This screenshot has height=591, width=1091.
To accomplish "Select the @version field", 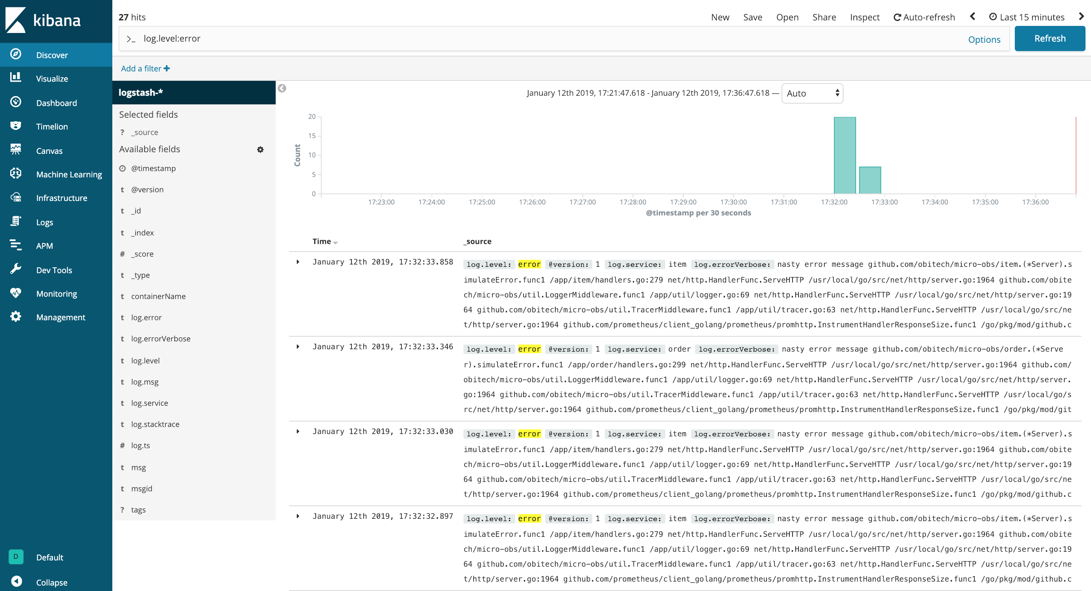I will click(147, 189).
